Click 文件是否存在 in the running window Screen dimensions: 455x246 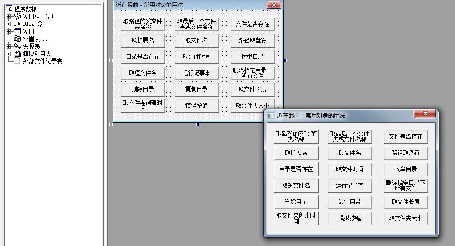[x=405, y=136]
